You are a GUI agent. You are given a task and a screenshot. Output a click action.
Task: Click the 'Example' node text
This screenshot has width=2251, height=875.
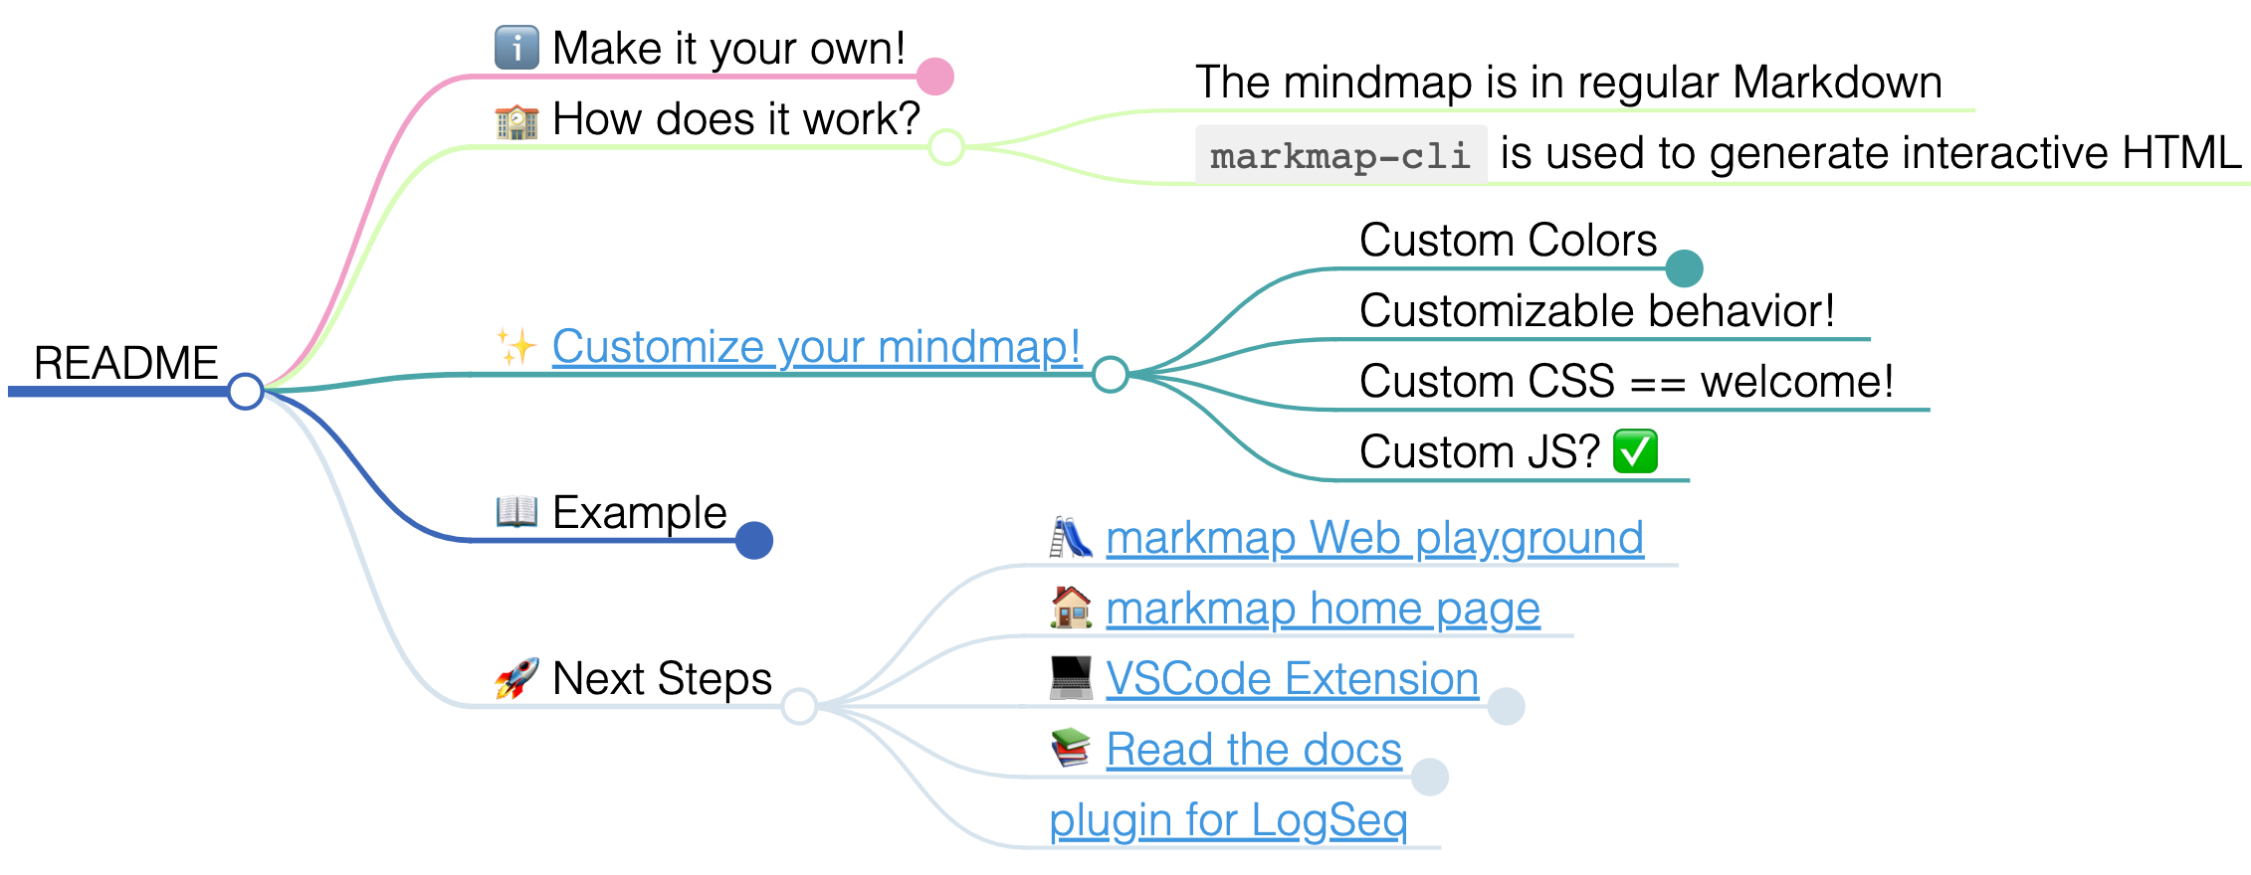click(639, 513)
